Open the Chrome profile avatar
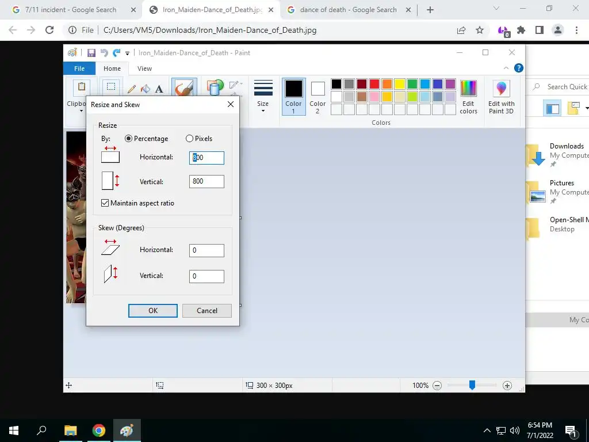The image size is (589, 442). 558,30
